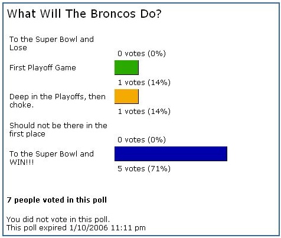Click the 7 people voted in this poll text
Viewport: 281px width, 238px height.
coord(57,200)
